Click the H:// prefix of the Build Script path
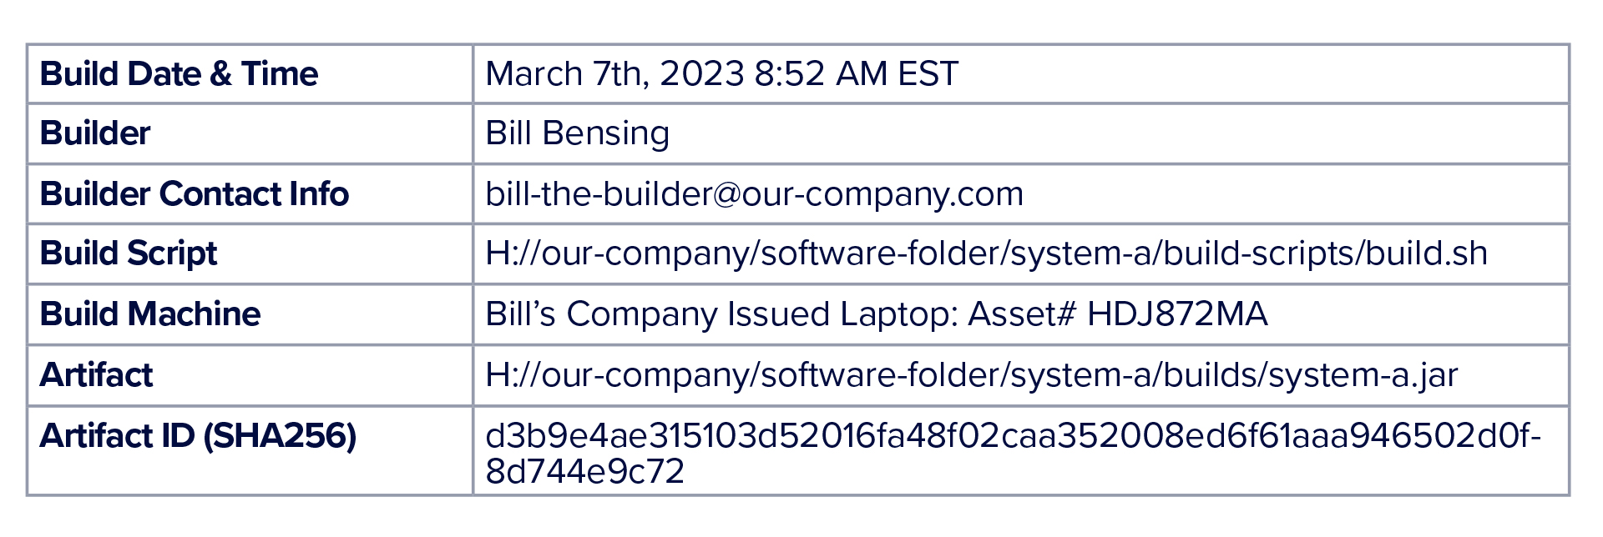Image resolution: width=1603 pixels, height=537 pixels. 513,253
